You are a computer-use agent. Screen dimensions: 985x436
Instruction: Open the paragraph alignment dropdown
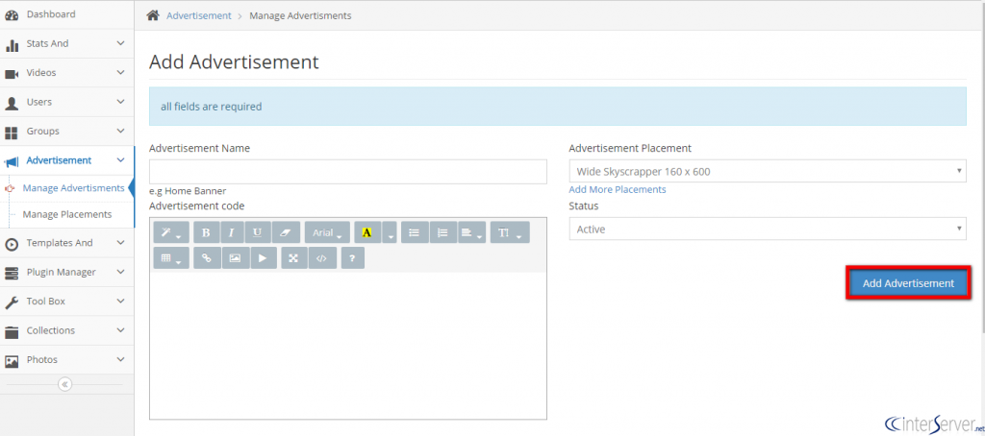[471, 232]
